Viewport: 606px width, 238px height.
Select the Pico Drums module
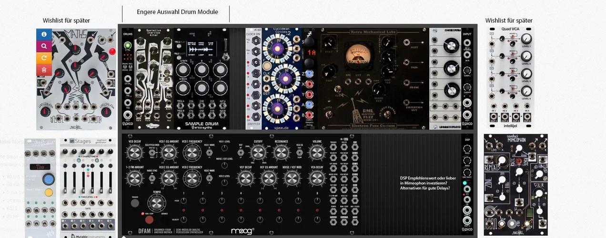pos(127,79)
